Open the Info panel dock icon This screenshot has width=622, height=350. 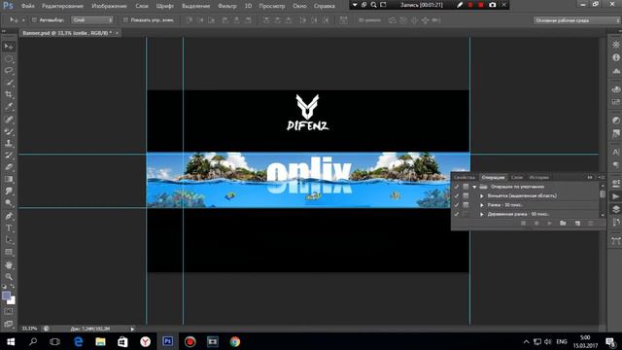tap(615, 57)
